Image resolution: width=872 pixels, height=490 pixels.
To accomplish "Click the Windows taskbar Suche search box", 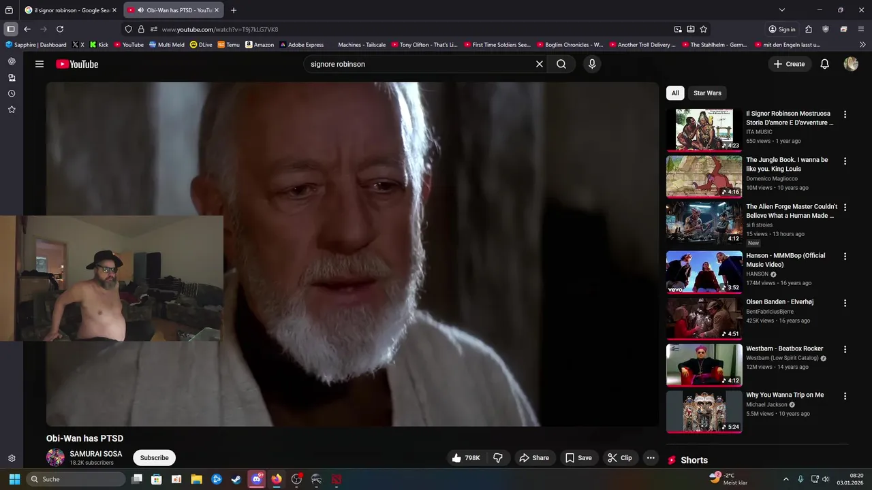I will coord(76,479).
